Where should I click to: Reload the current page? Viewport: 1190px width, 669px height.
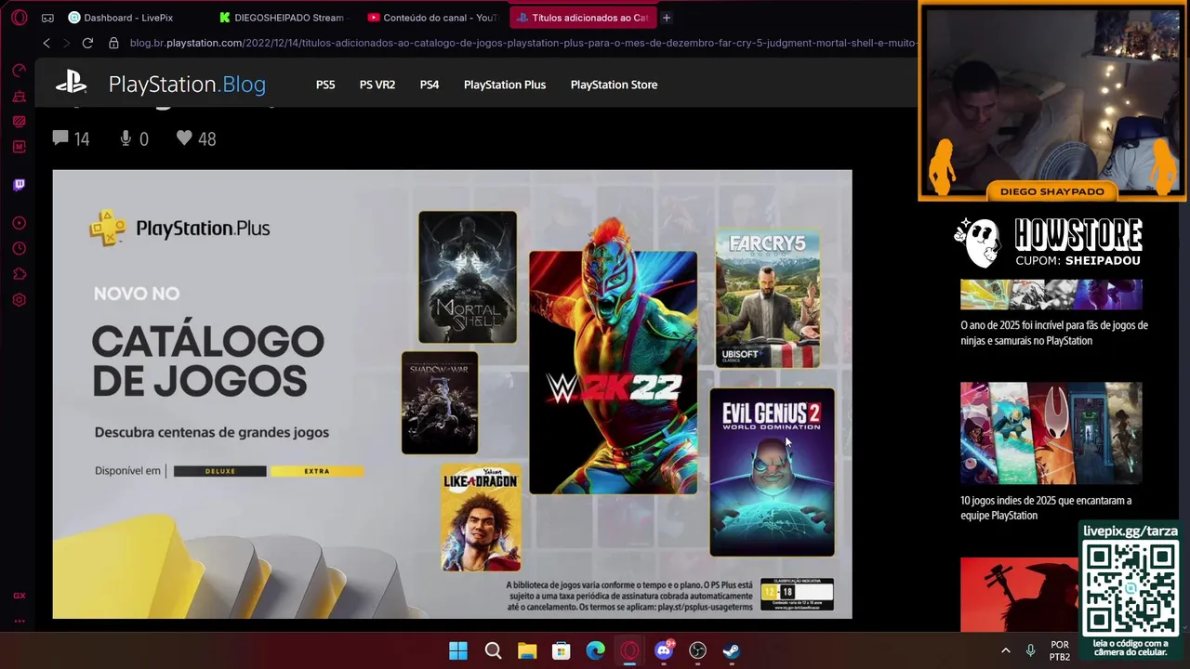(87, 43)
